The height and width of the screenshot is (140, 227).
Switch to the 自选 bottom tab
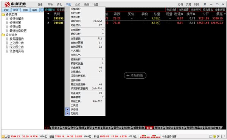coord(149,128)
